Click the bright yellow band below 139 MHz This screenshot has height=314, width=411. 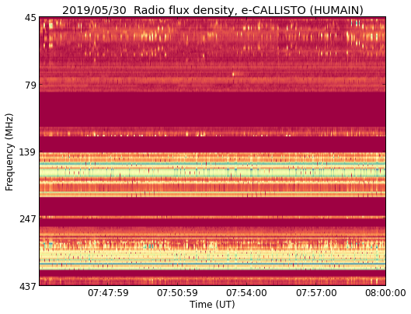212,173
